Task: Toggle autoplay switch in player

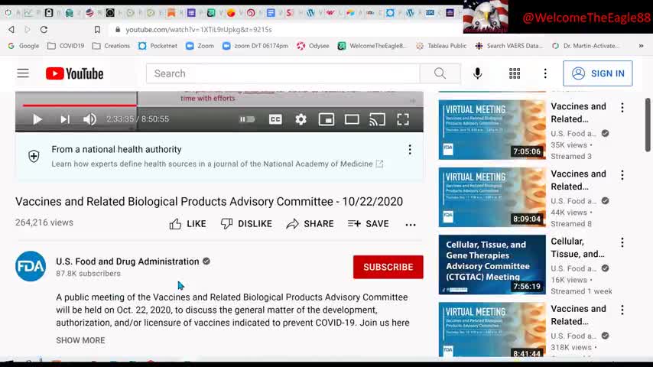Action: 246,119
